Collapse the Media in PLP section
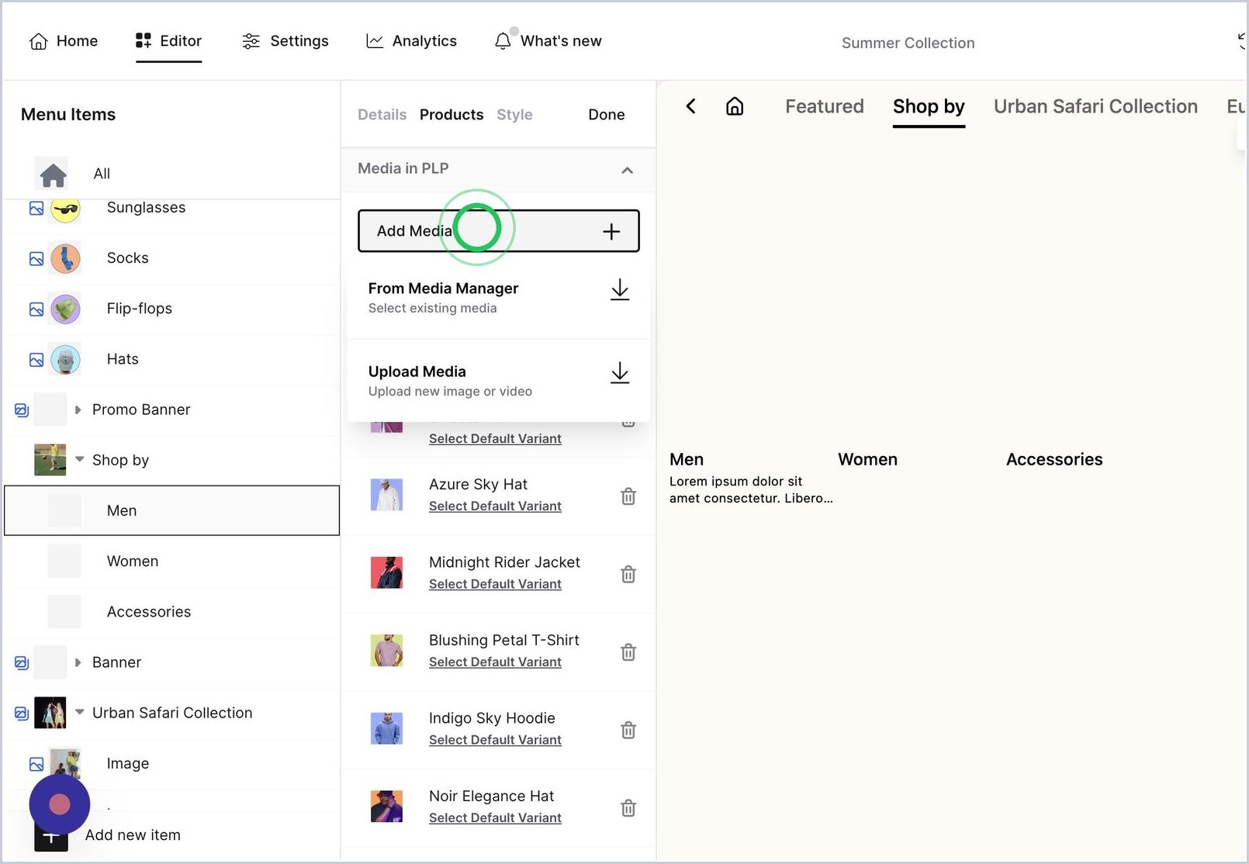Screen dimensions: 1249x864 [627, 170]
